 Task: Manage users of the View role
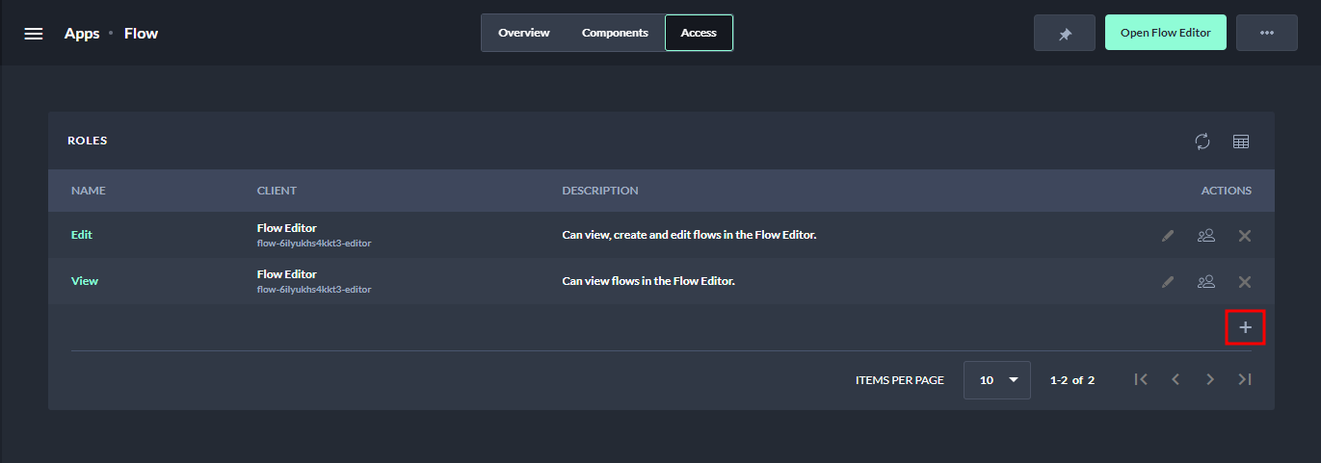click(x=1205, y=281)
